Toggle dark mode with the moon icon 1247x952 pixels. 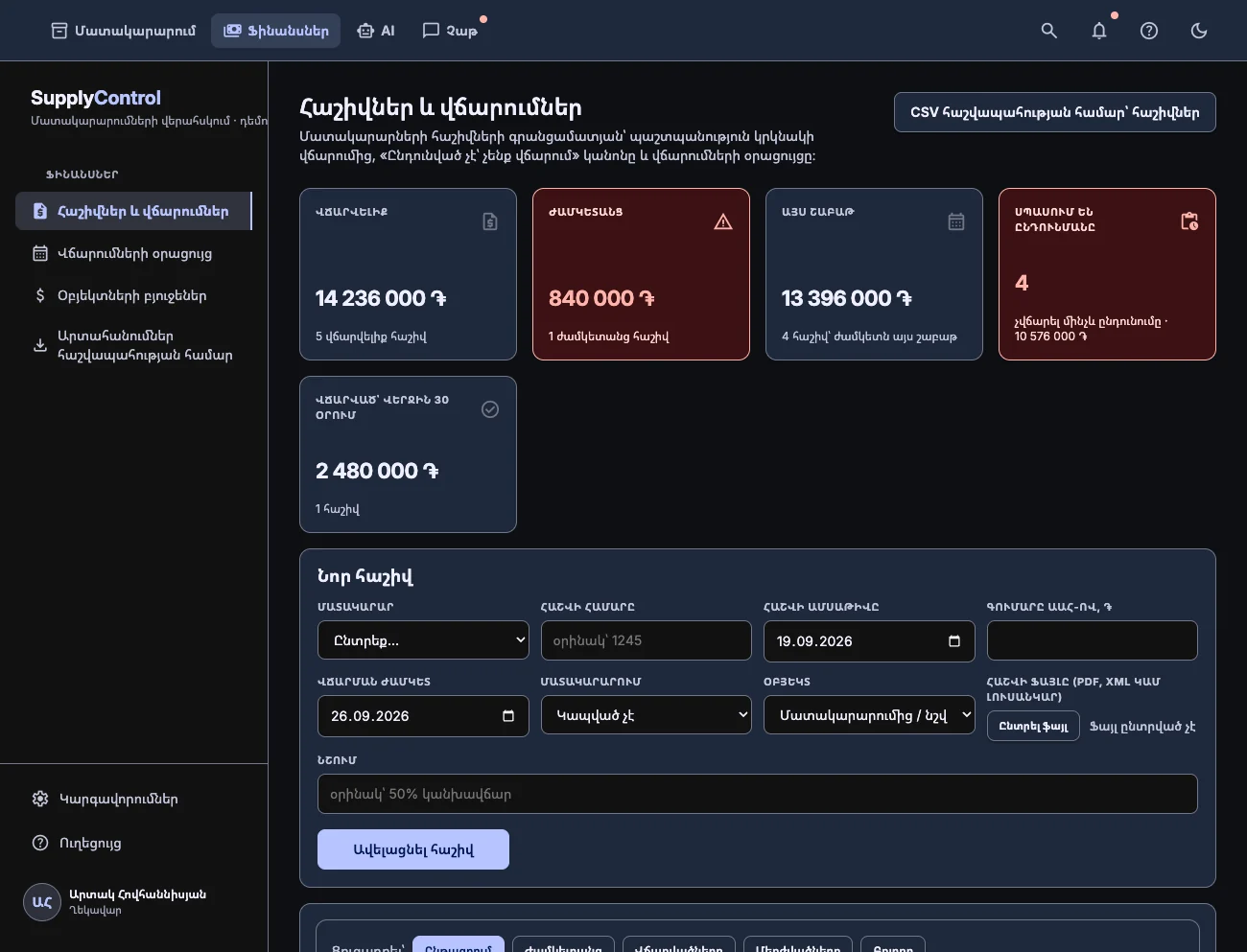(x=1199, y=31)
